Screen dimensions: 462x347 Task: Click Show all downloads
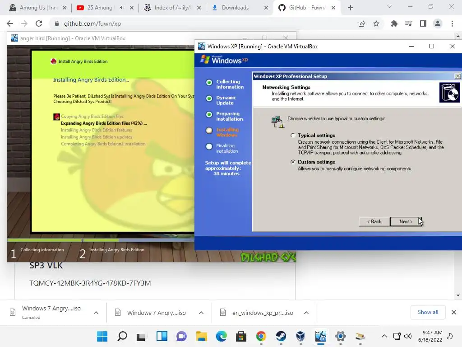[x=428, y=312]
